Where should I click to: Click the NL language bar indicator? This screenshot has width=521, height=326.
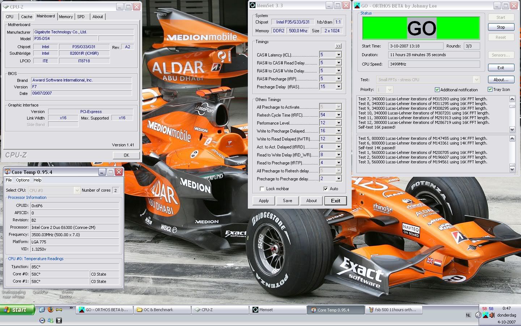[468, 315]
